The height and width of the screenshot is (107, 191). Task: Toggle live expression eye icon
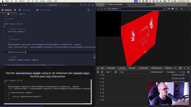coord(115,72)
